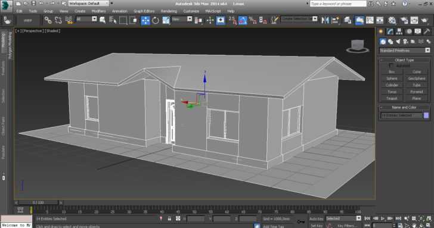
Task: Open the Modifiers menu
Action: 98,11
